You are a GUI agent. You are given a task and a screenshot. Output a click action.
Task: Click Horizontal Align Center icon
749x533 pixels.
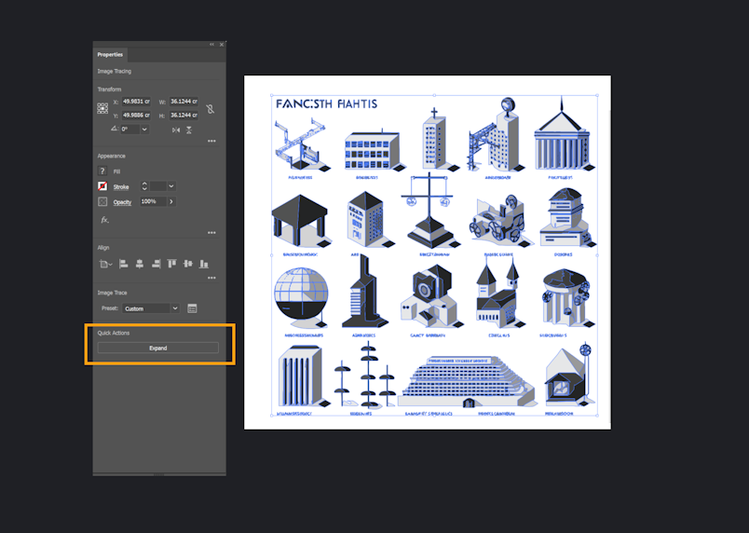(x=140, y=264)
